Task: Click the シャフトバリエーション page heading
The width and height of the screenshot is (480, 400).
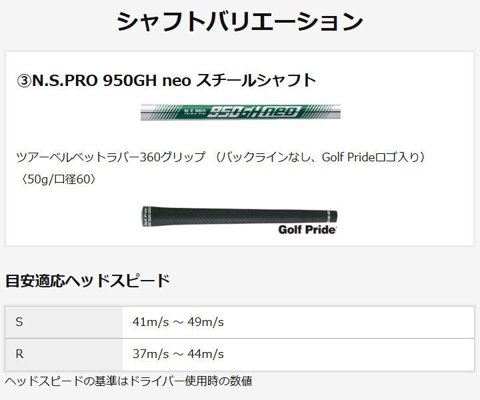Action: tap(240, 21)
